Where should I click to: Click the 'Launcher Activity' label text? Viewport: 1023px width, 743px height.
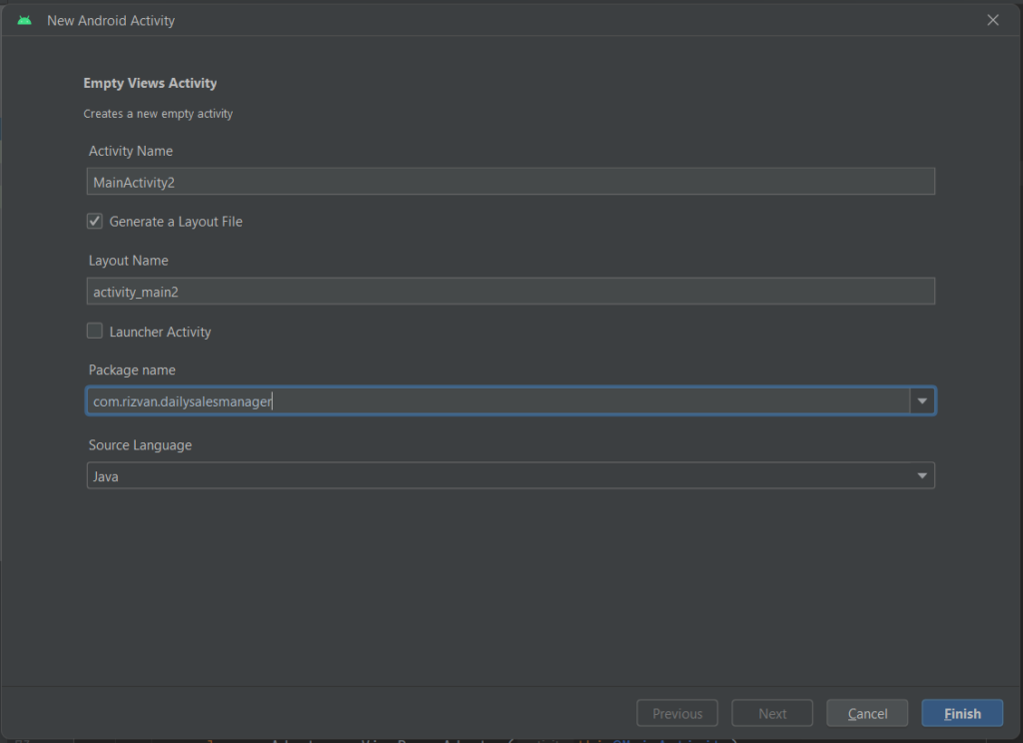point(160,332)
